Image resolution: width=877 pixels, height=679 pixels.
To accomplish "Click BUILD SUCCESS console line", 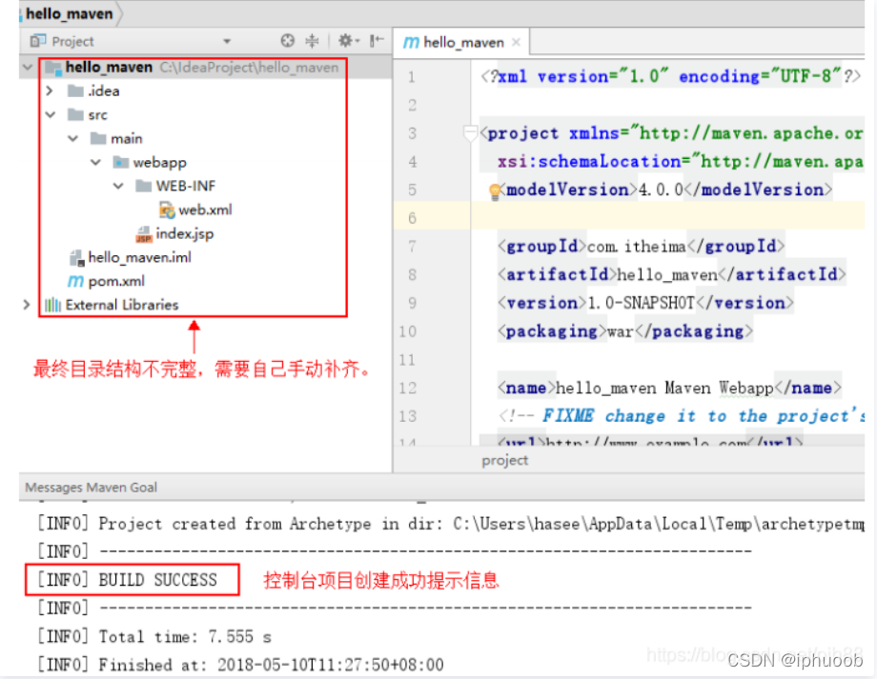I will click(128, 580).
